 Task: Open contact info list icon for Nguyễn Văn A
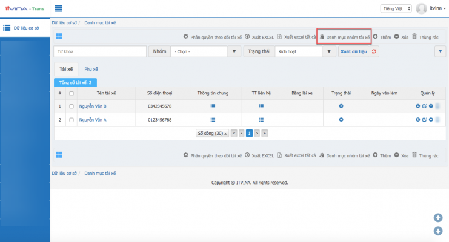261,120
